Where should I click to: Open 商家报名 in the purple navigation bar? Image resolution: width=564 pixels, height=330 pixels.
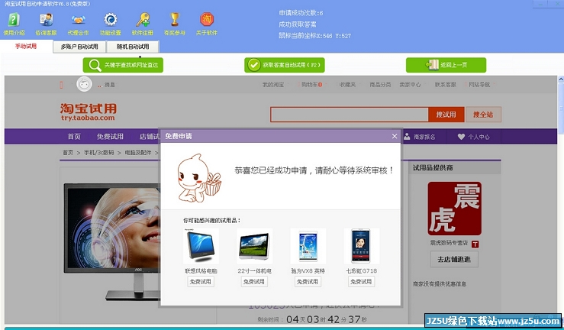point(420,137)
